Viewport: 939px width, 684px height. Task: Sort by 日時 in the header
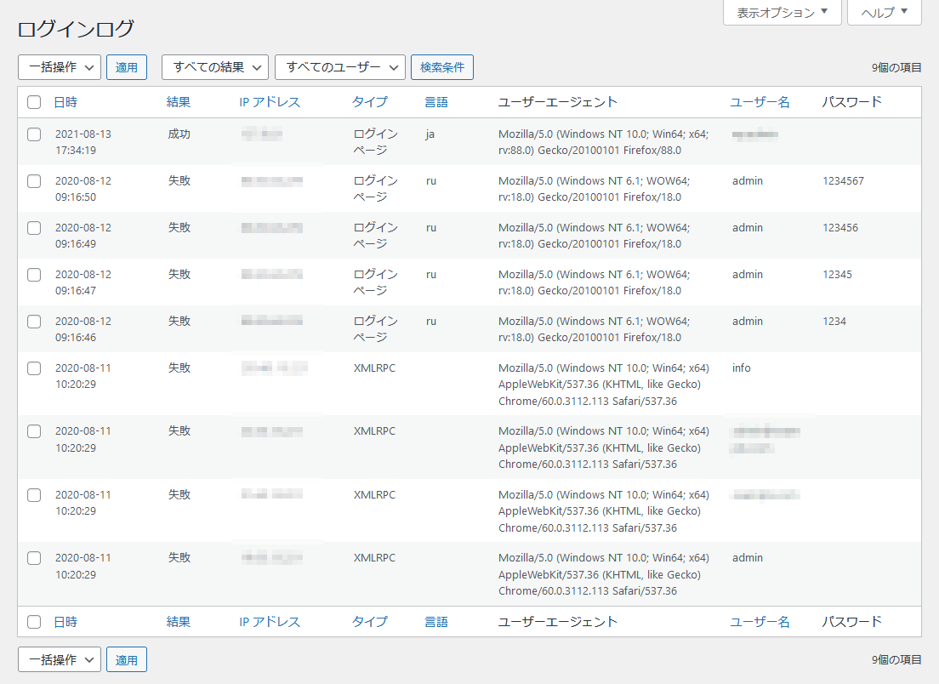click(x=65, y=102)
